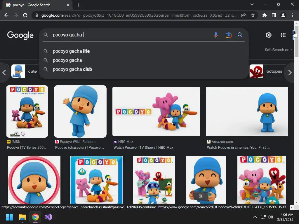
Task: Click the scrollbar down arrow
Action: (296, 202)
